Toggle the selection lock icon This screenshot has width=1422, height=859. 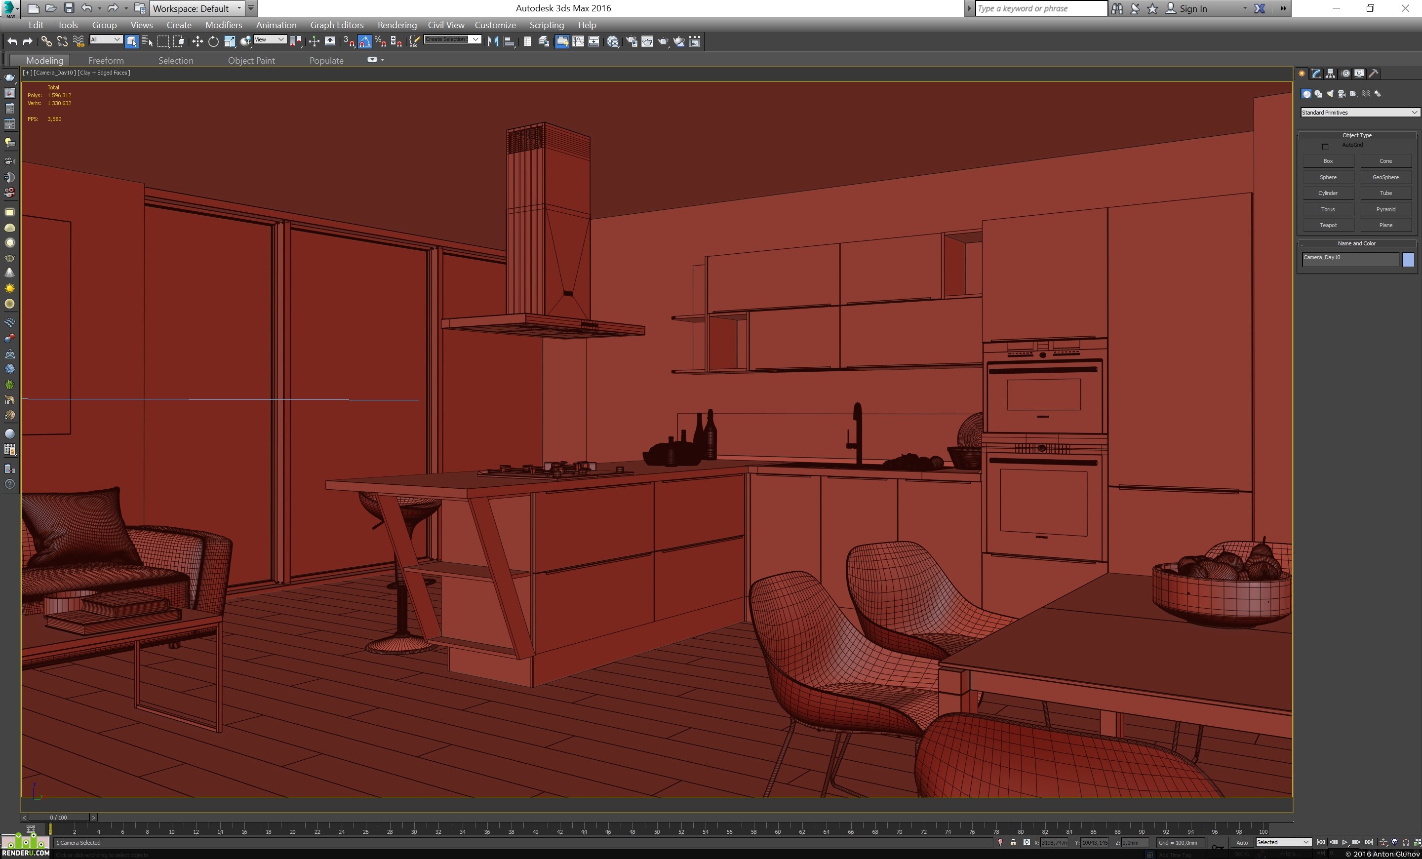point(1013,842)
